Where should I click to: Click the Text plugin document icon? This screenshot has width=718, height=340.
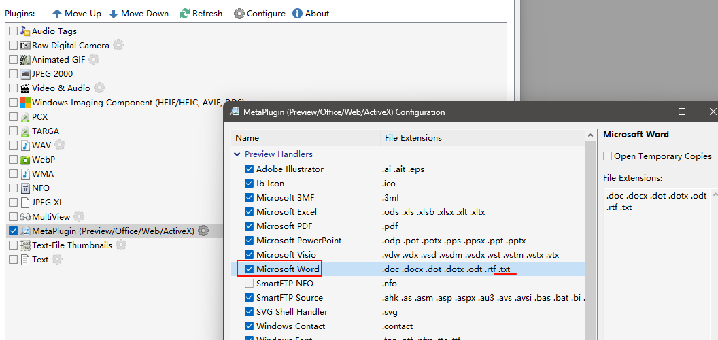[25, 259]
